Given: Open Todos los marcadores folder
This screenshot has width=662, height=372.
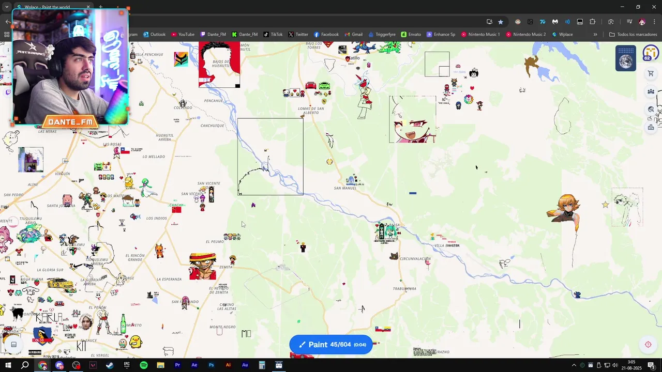Looking at the screenshot, I should 633,35.
